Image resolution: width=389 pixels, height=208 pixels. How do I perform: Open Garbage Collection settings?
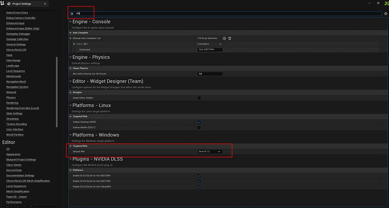17,39
